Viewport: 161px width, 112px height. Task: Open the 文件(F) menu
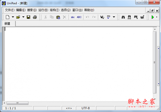(10, 10)
